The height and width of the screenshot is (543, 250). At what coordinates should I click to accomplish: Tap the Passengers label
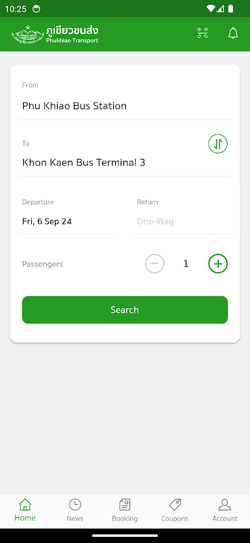(x=43, y=264)
